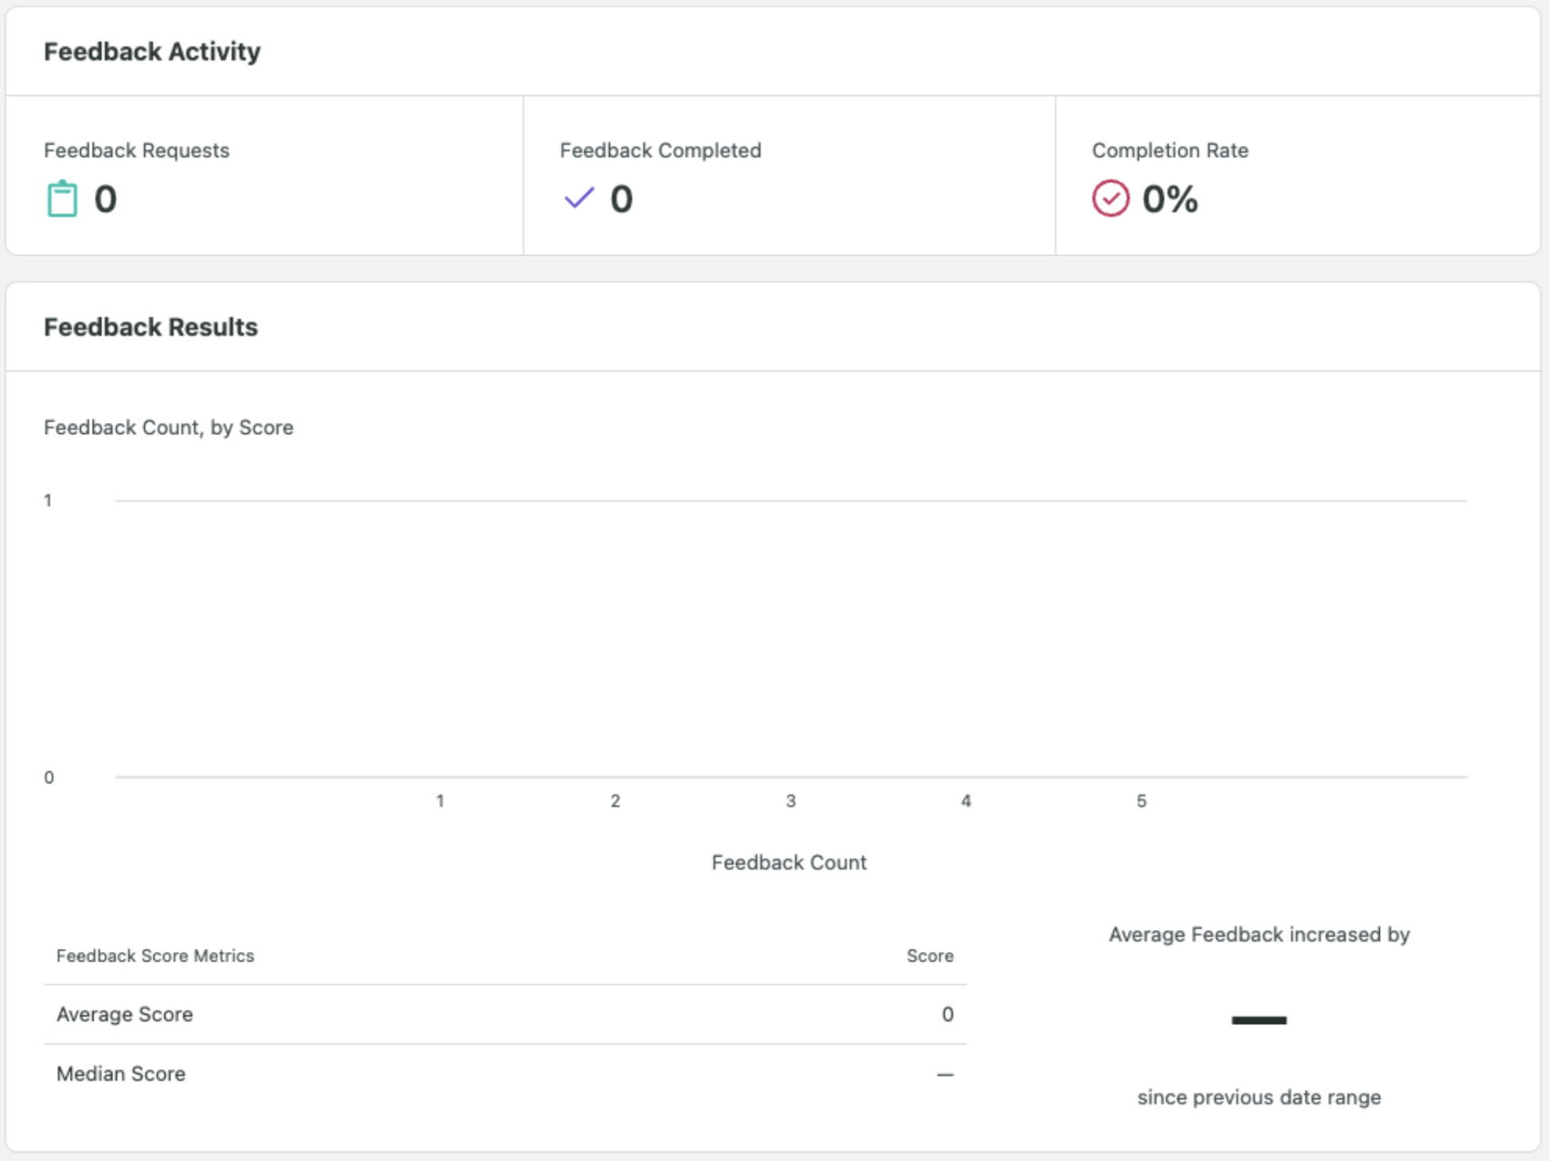Click the 0% completion rate value
The width and height of the screenshot is (1551, 1161).
point(1169,199)
